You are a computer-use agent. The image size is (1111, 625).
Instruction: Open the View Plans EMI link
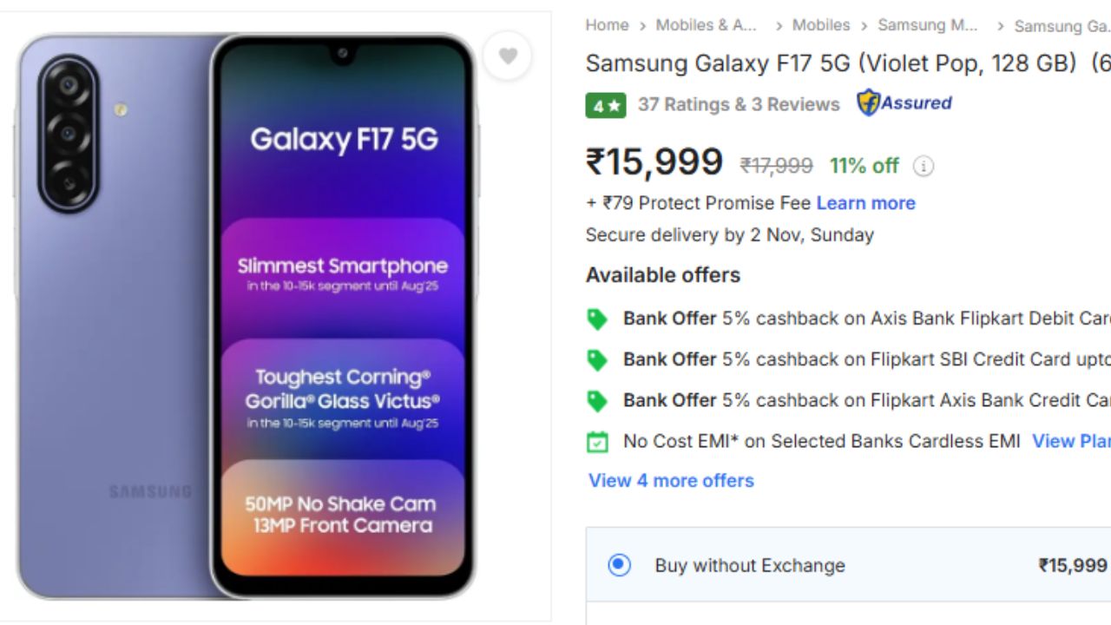pos(1070,441)
